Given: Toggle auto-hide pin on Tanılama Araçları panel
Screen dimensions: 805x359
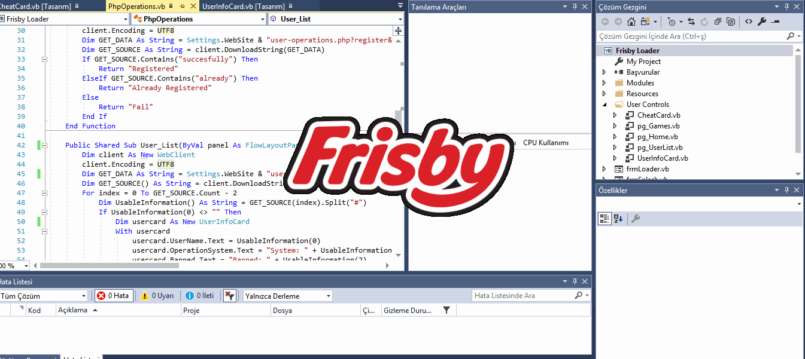Looking at the screenshot, I should pos(575,7).
